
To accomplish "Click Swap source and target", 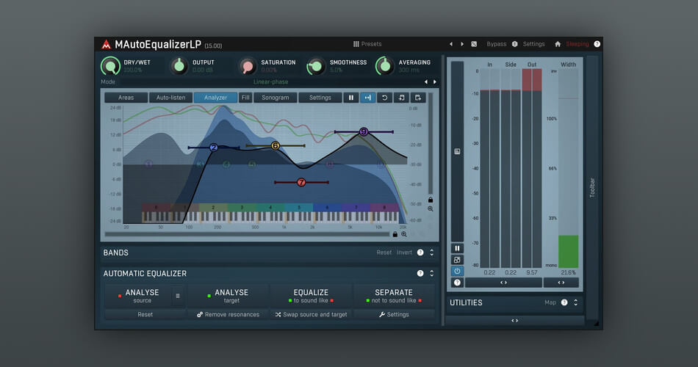I will click(311, 314).
